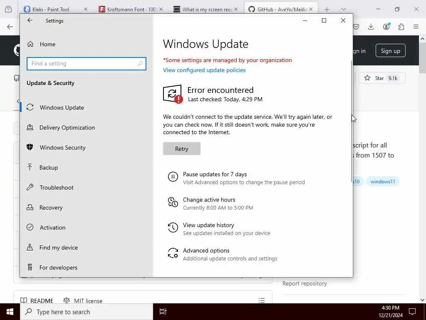Open browser downloads icon in Firefox toolbar
This screenshot has width=426, height=320.
click(x=371, y=27)
